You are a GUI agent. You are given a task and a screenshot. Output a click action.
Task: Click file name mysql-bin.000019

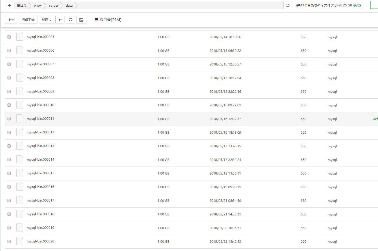[40, 228]
